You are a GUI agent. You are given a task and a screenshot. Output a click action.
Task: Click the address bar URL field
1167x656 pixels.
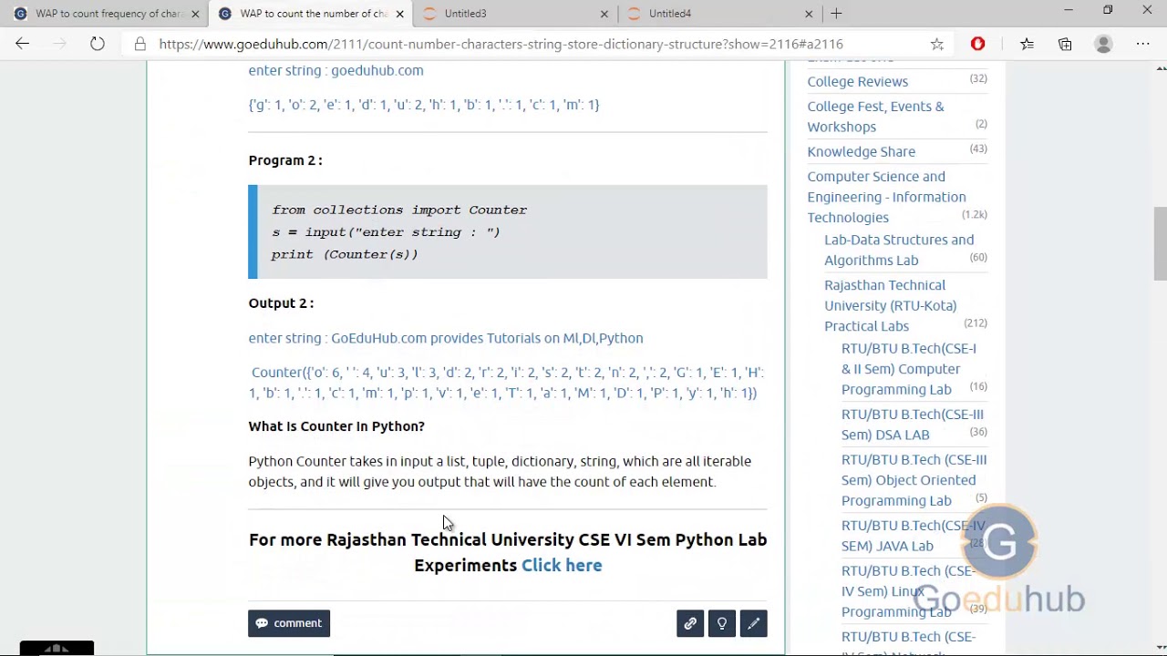click(x=501, y=44)
